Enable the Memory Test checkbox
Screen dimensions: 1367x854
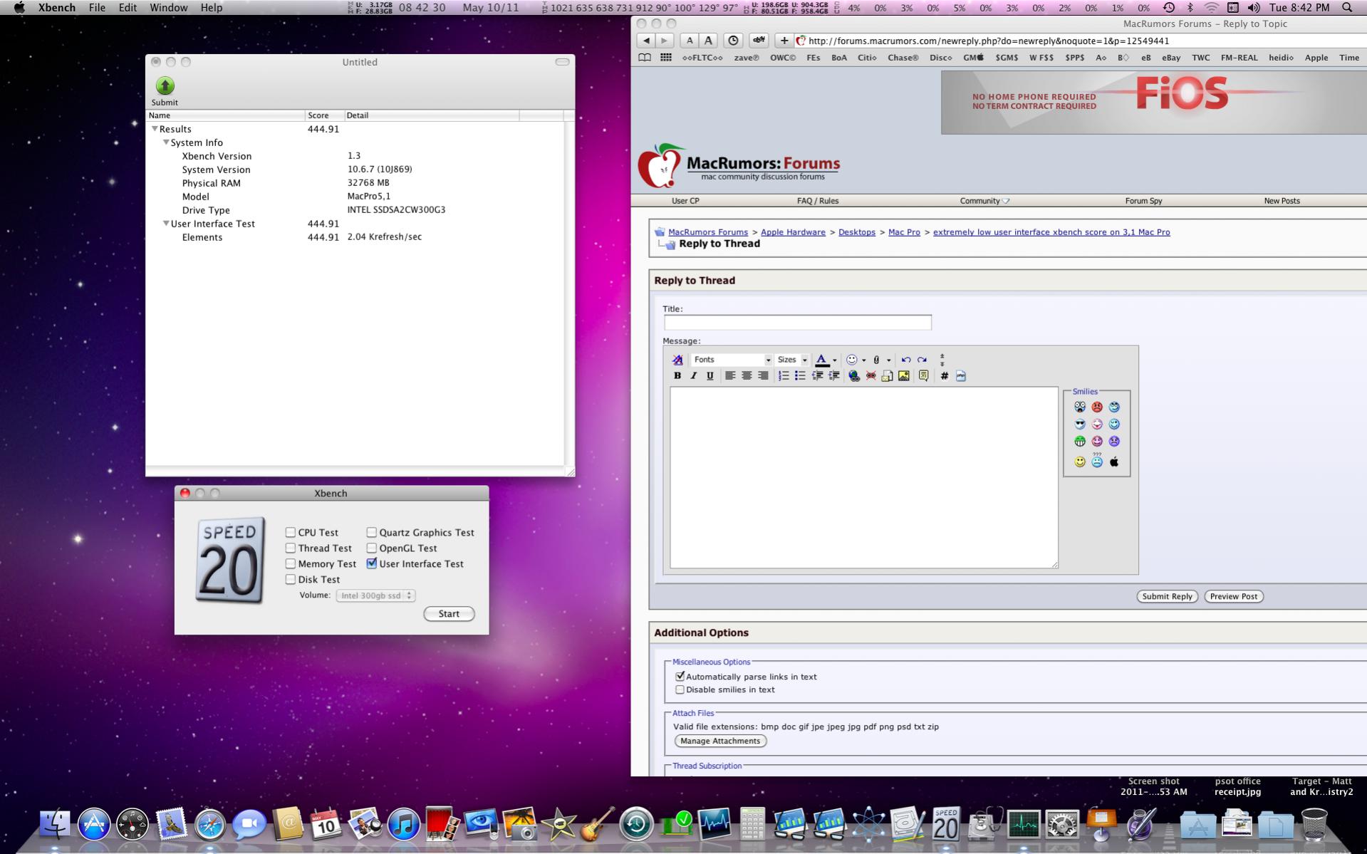coord(291,563)
